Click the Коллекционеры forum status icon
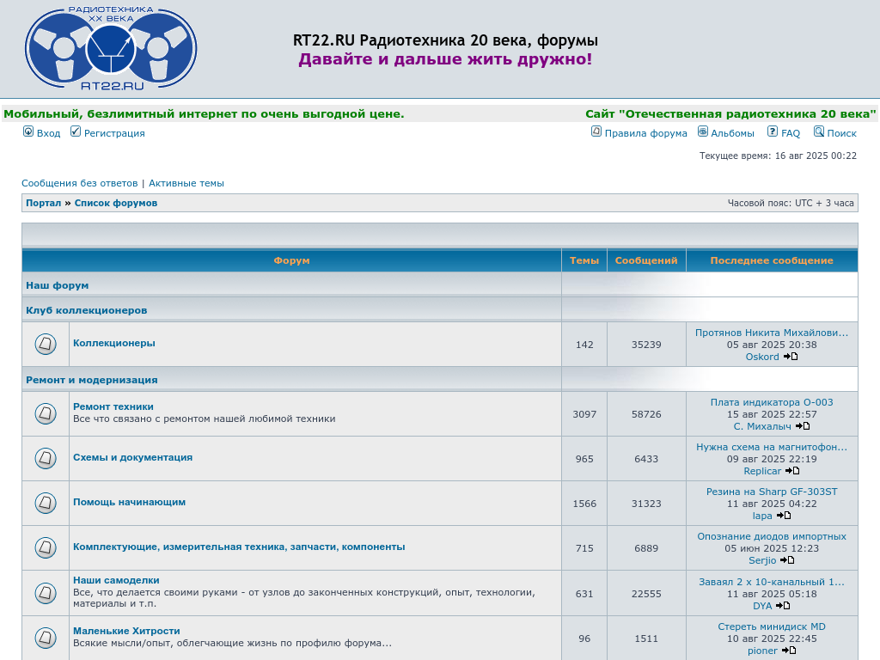Viewport: 880px width, 660px height. [46, 345]
